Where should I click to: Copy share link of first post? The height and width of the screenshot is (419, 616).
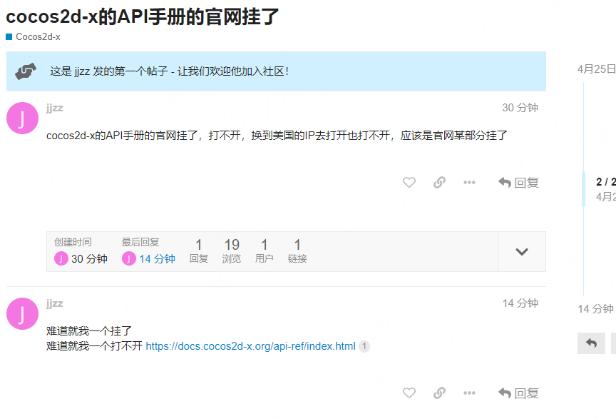439,183
